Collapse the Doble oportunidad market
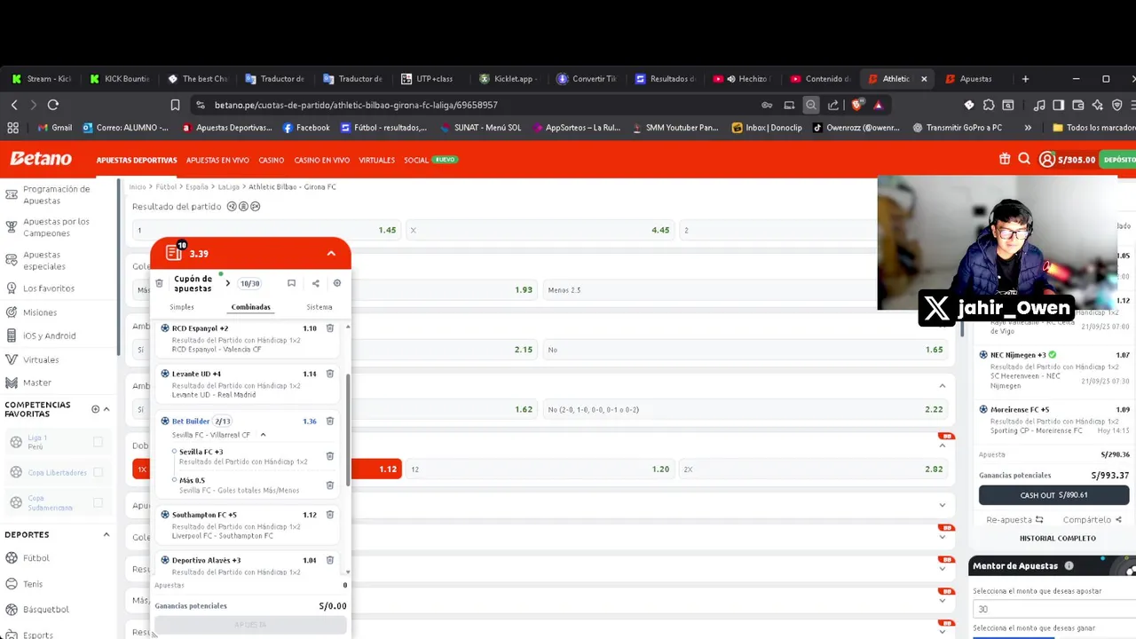Screen dimensions: 1136x639 pyautogui.click(x=943, y=446)
